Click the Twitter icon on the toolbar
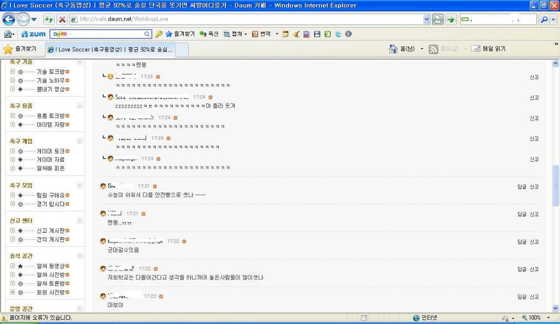The height and width of the screenshot is (324, 560). (x=337, y=33)
